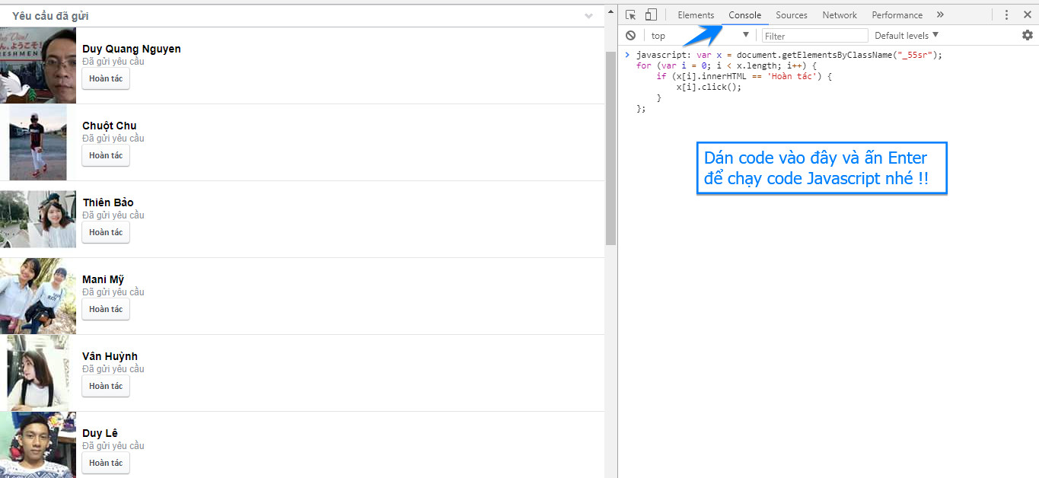Screen dimensions: 1039x478
Task: Click the page's vertical scrollbar thumb
Action: click(x=611, y=148)
